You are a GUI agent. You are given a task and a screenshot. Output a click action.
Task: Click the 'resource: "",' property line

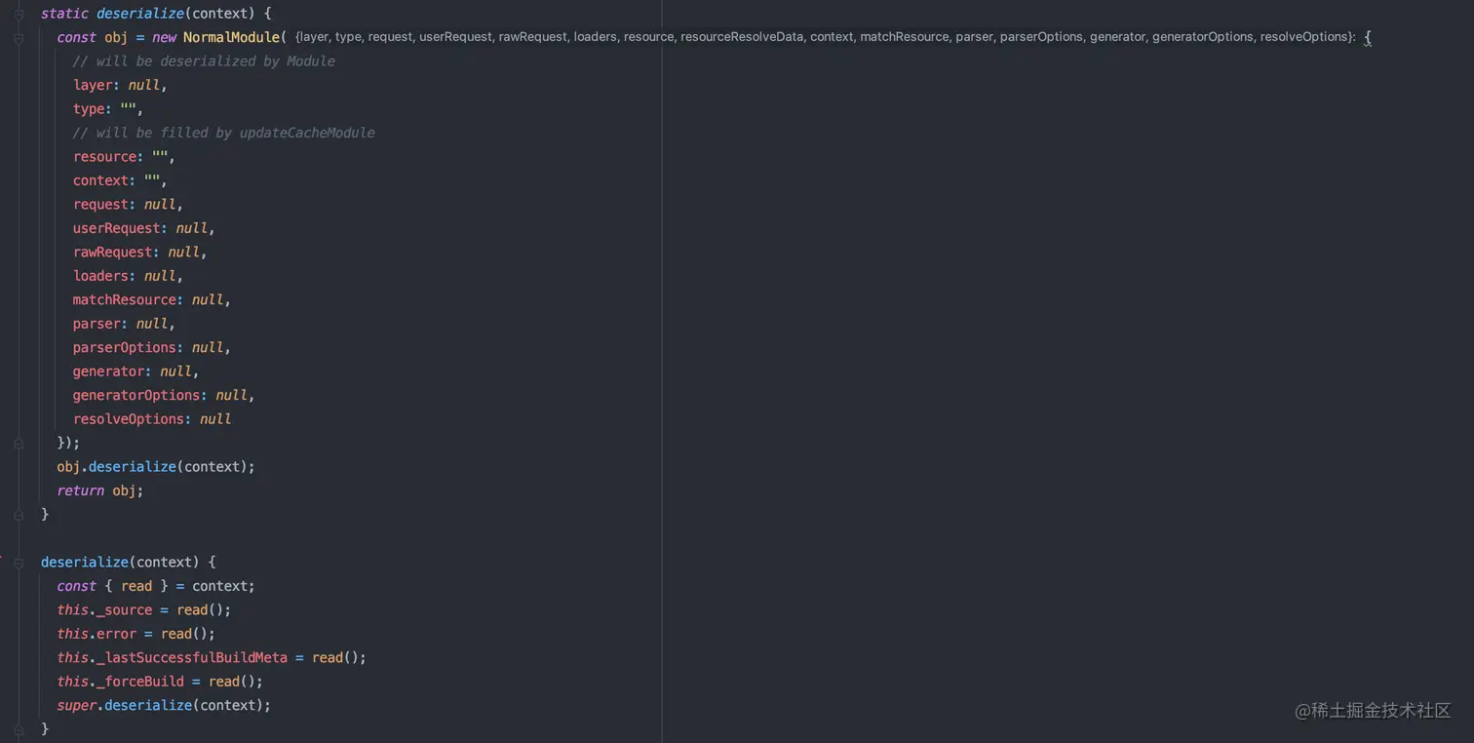click(x=124, y=157)
